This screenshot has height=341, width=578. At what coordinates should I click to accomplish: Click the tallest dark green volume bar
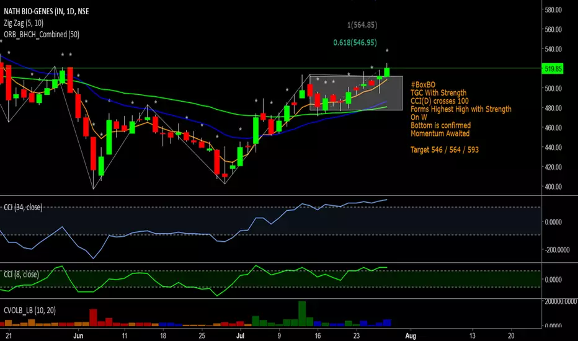(x=302, y=313)
